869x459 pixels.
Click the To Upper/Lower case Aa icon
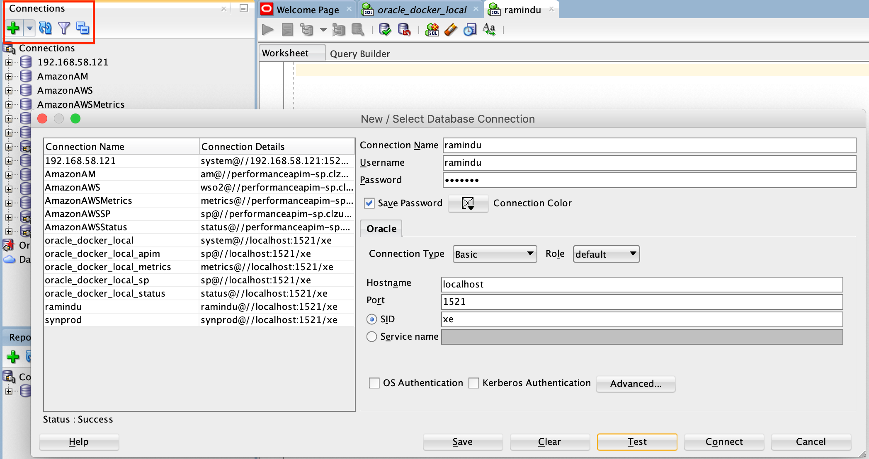coord(489,30)
